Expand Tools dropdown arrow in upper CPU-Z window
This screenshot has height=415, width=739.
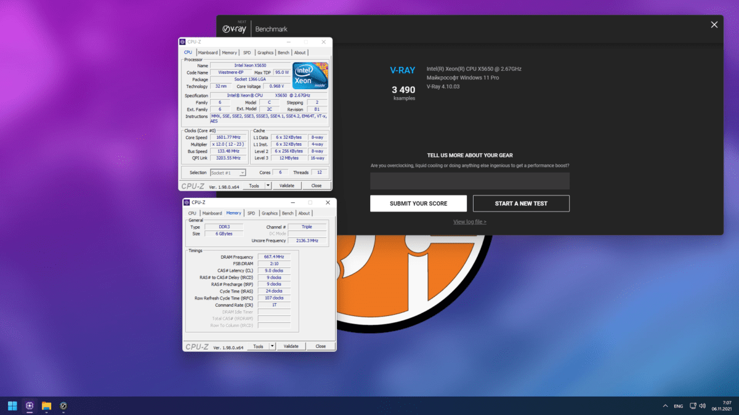pyautogui.click(x=268, y=186)
